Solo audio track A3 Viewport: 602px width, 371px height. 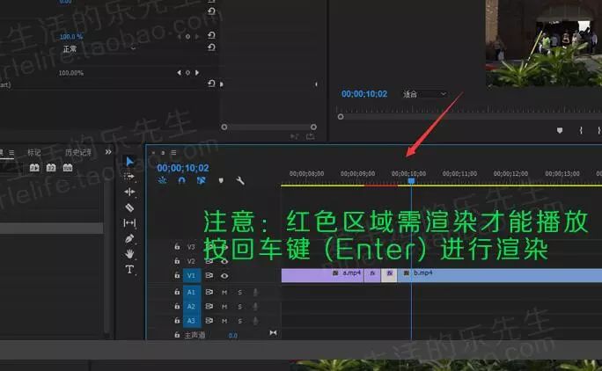click(240, 321)
